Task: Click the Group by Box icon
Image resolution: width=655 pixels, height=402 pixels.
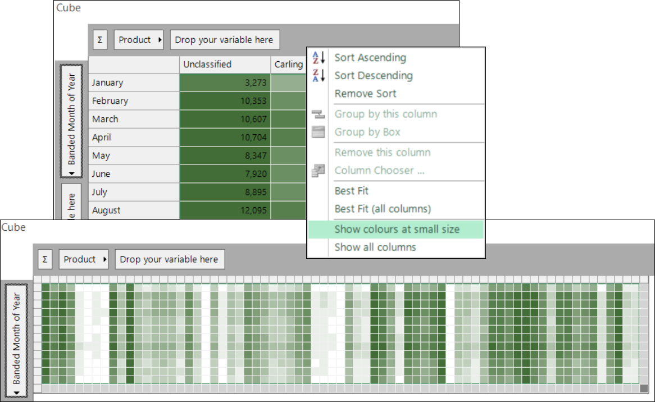Action: (x=319, y=132)
